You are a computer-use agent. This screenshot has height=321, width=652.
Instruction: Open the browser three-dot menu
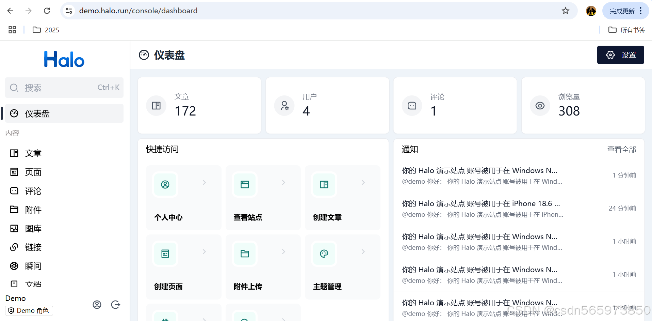click(641, 11)
